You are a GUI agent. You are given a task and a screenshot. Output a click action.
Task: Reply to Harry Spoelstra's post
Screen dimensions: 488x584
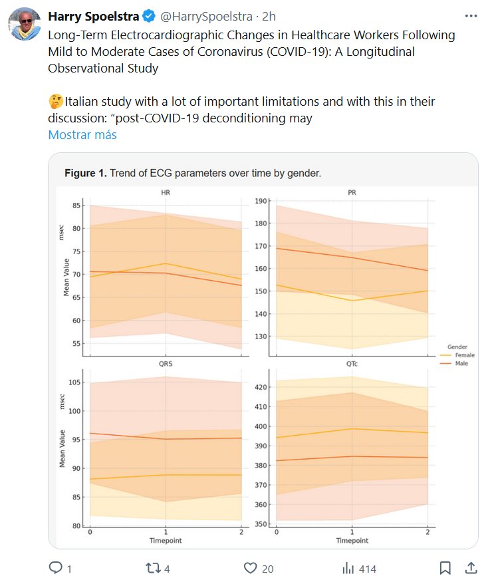tap(56, 568)
